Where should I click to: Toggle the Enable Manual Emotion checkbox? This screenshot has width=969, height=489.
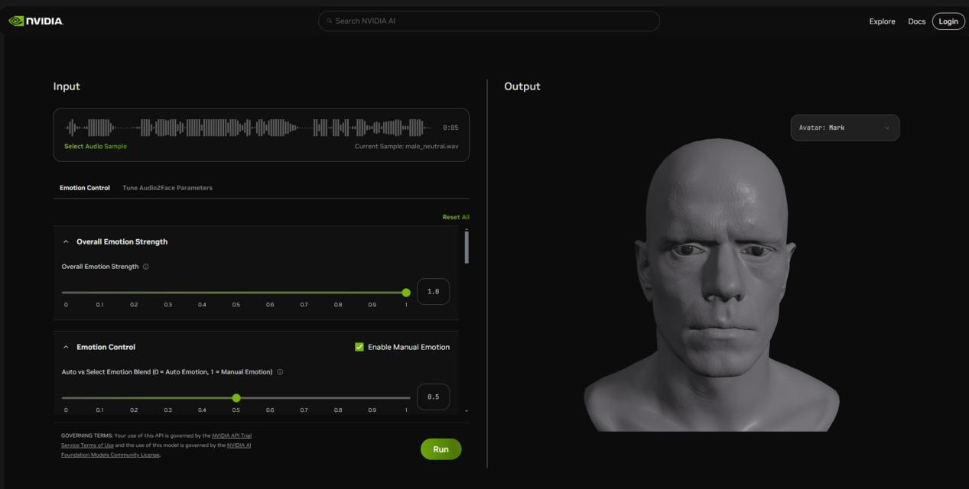359,347
